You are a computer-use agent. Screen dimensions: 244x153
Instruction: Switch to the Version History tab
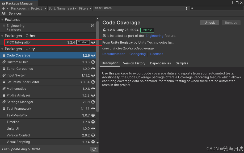(134, 63)
